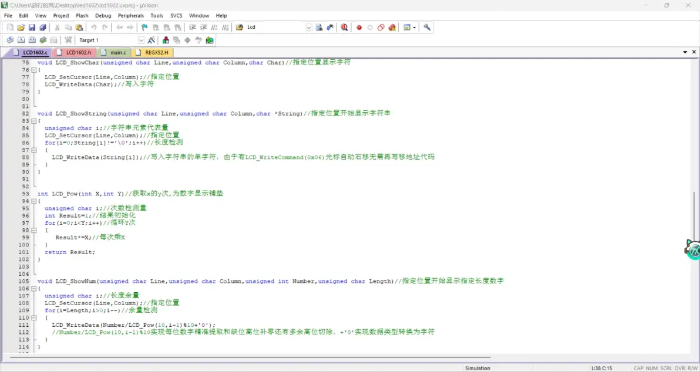Open Options for Target wand icon

[x=152, y=40]
